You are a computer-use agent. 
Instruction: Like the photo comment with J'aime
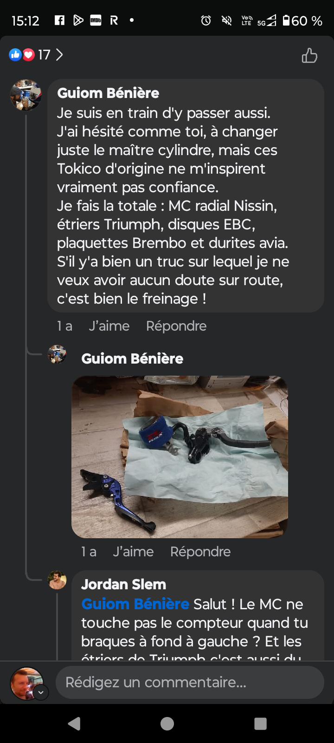point(133,552)
